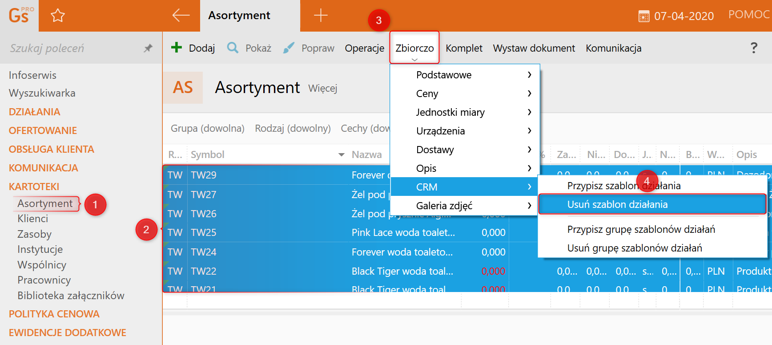This screenshot has height=345, width=772.
Task: Expand the OBSŁUGA KLIENTA sidebar section
Action: pos(52,149)
